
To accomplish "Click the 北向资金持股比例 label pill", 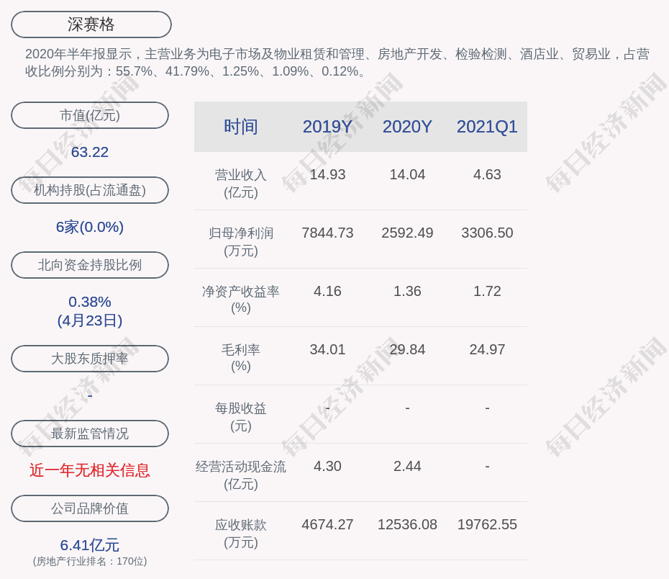I will (90, 265).
